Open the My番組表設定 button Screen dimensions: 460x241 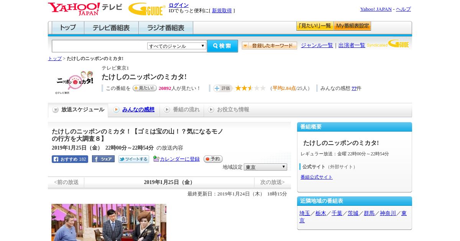(x=352, y=26)
